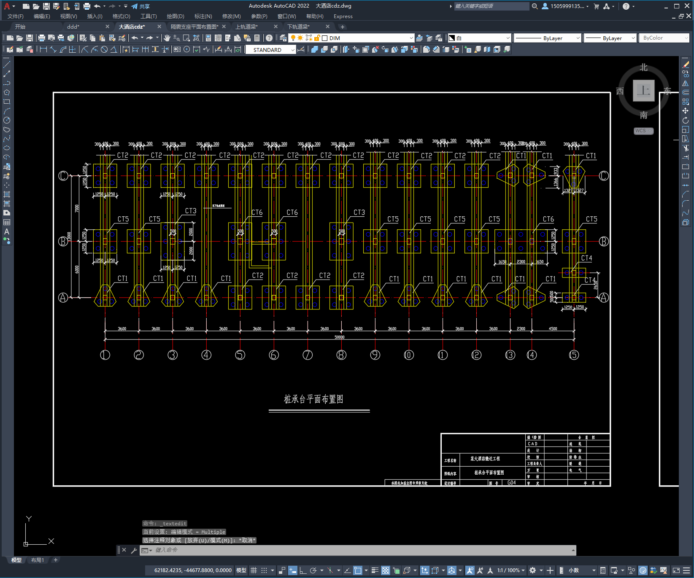694x578 pixels.
Task: Toggle transparency display in status bar
Action: pos(386,570)
